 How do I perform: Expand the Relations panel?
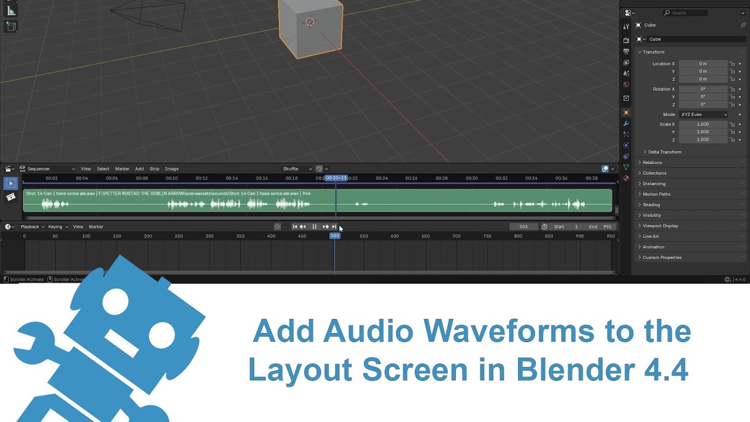click(x=652, y=162)
